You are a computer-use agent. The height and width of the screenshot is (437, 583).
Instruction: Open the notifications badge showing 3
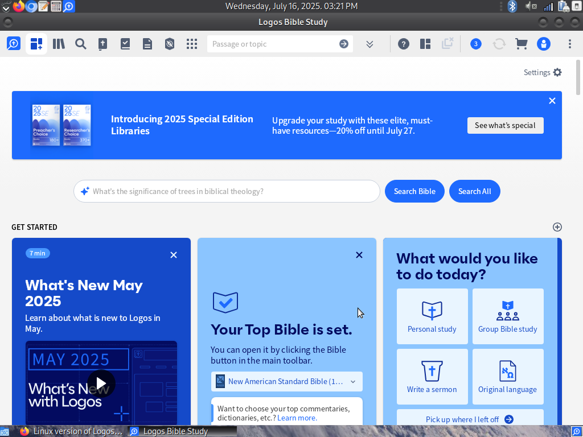(x=476, y=44)
